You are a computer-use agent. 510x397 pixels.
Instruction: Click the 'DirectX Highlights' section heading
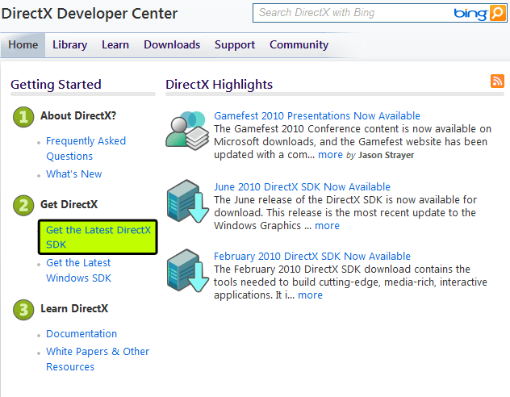point(219,85)
